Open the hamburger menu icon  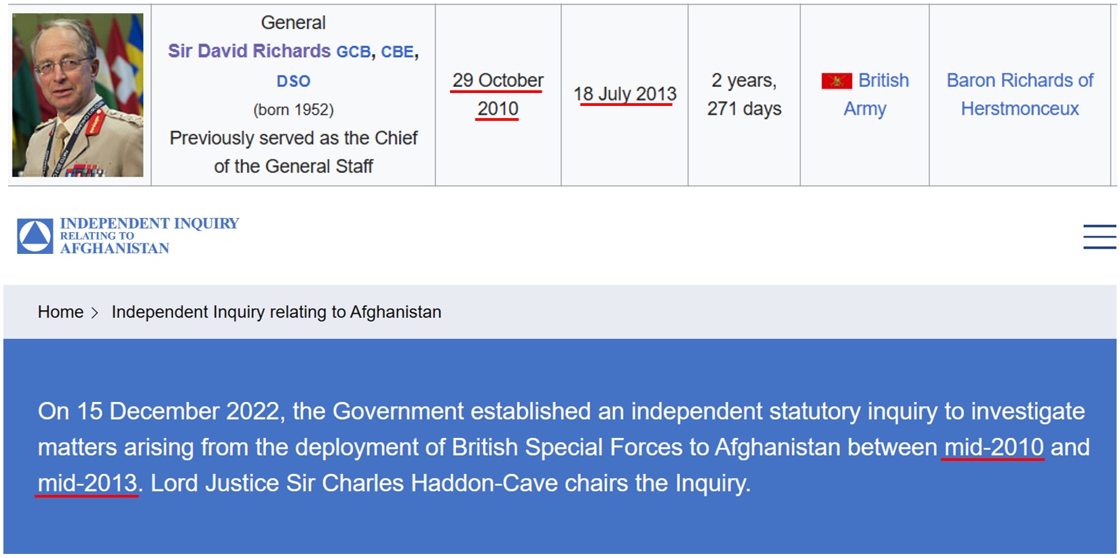(x=1099, y=236)
